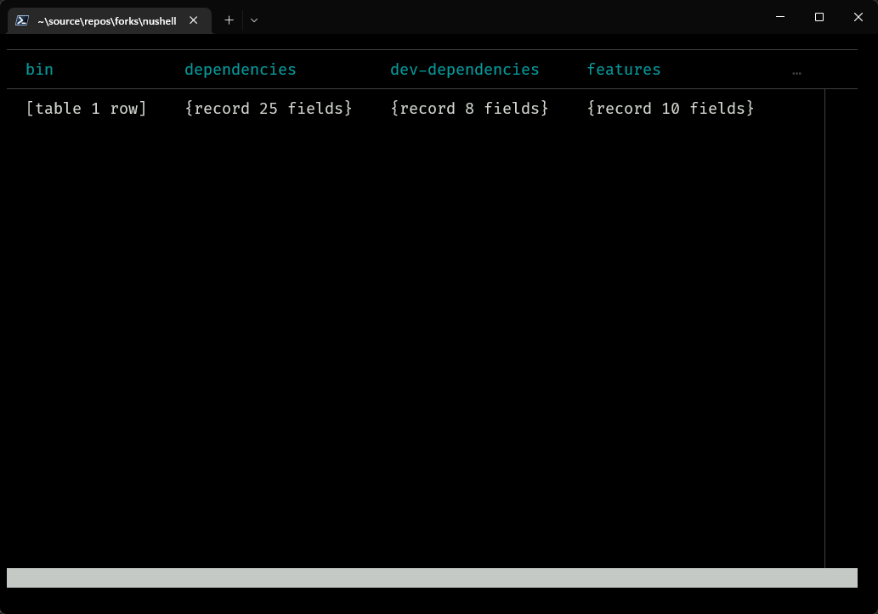Screen dimensions: 878x614
Task: Click the 'bin' column header
Action: coord(39,70)
